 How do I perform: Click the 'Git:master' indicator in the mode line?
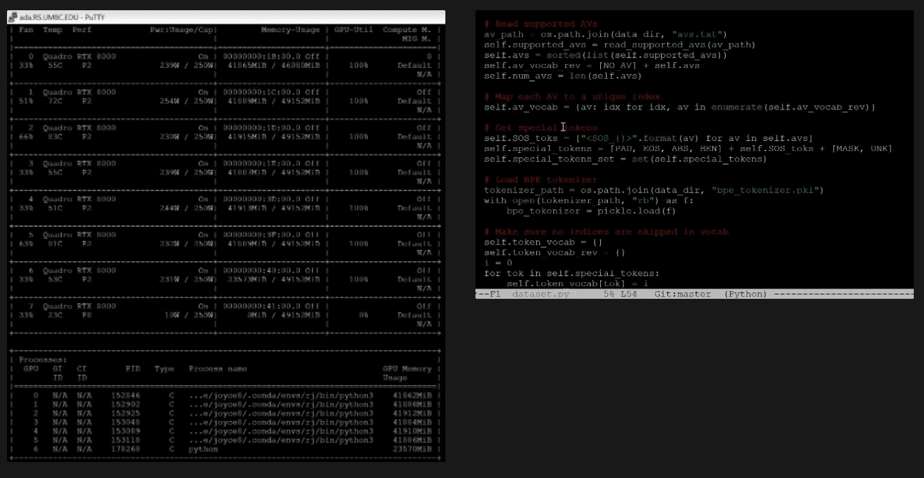pos(682,294)
